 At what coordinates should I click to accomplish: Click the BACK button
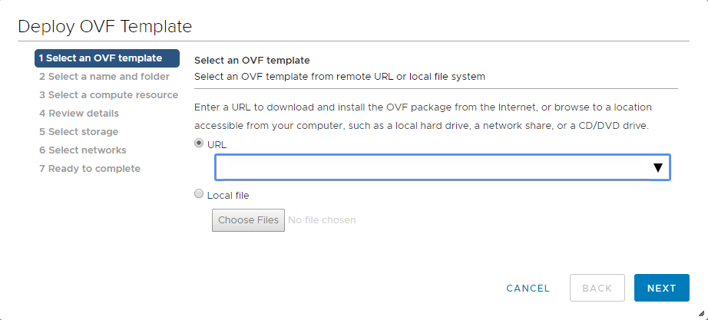[x=597, y=289]
